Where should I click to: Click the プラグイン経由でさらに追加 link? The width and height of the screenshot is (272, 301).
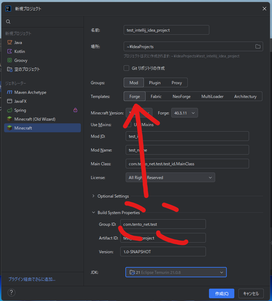click(32, 279)
